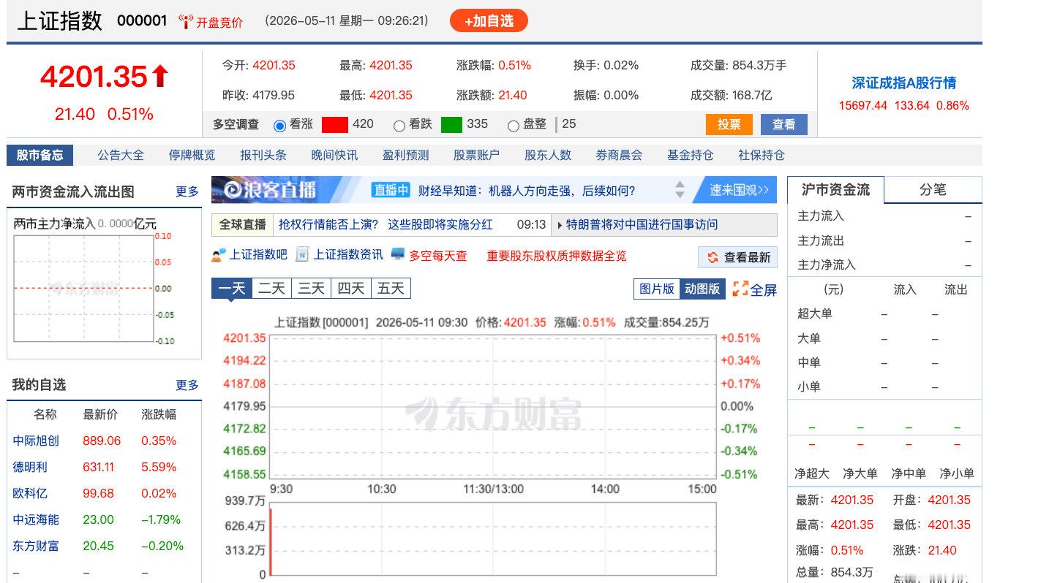Open headline 特朗普将对中国进行国事访问
Image resolution: width=1049 pixels, height=583 pixels.
tap(642, 224)
